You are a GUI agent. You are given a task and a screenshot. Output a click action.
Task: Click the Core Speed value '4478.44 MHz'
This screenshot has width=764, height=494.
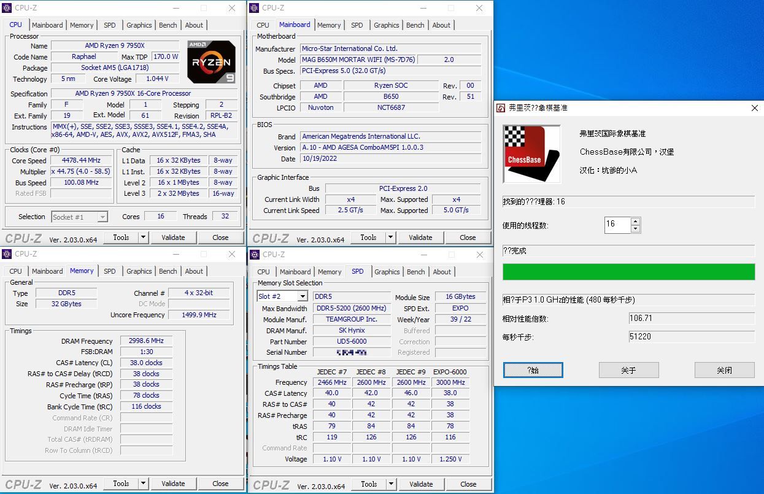click(82, 161)
